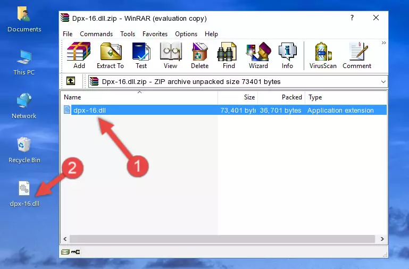Image resolution: width=409 pixels, height=269 pixels.
Task: Select the dpx-16.dll file row
Action: point(224,110)
